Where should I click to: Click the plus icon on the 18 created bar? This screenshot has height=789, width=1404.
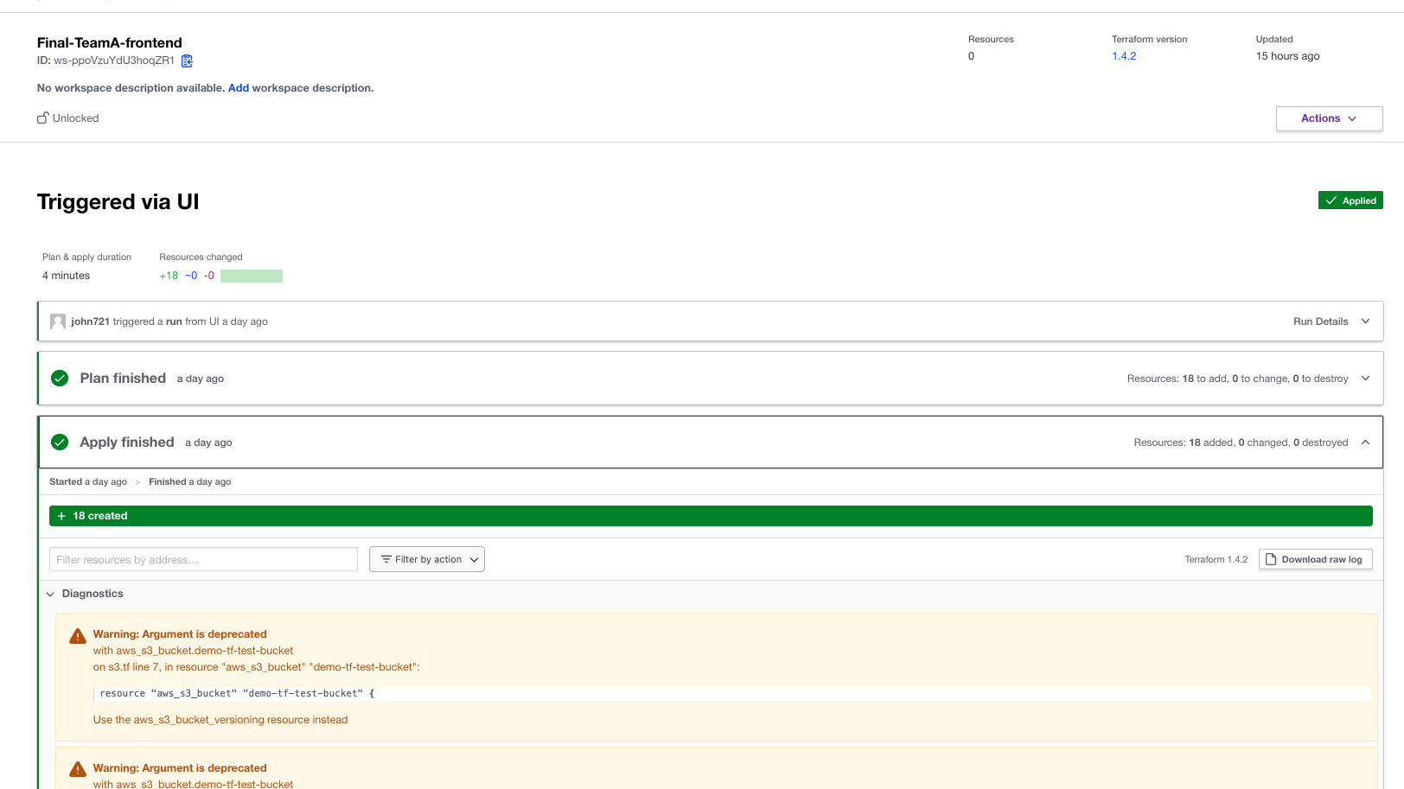(61, 515)
